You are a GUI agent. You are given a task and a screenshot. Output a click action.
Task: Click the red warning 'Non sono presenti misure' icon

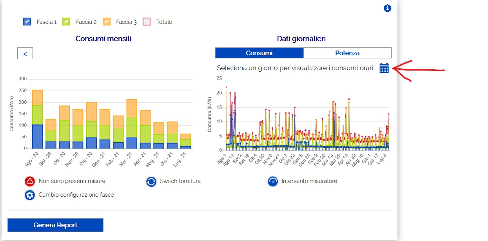[x=30, y=181]
